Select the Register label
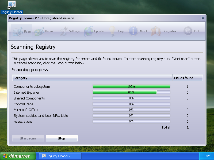Screen dimensions: 214x160 170,31
